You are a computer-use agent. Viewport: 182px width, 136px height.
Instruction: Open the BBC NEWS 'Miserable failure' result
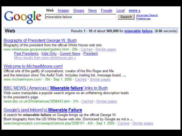tap(56, 88)
